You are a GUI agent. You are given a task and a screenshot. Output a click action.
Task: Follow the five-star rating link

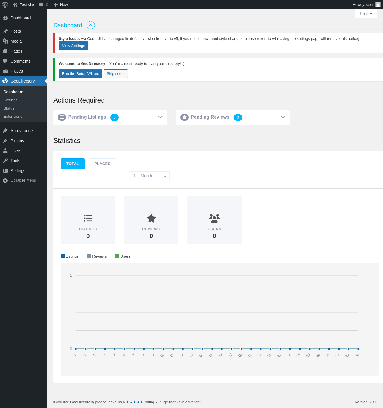(135, 402)
